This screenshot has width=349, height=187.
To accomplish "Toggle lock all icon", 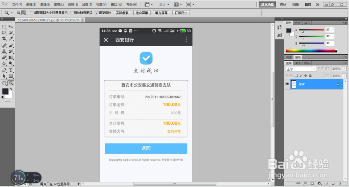I will click(310, 76).
